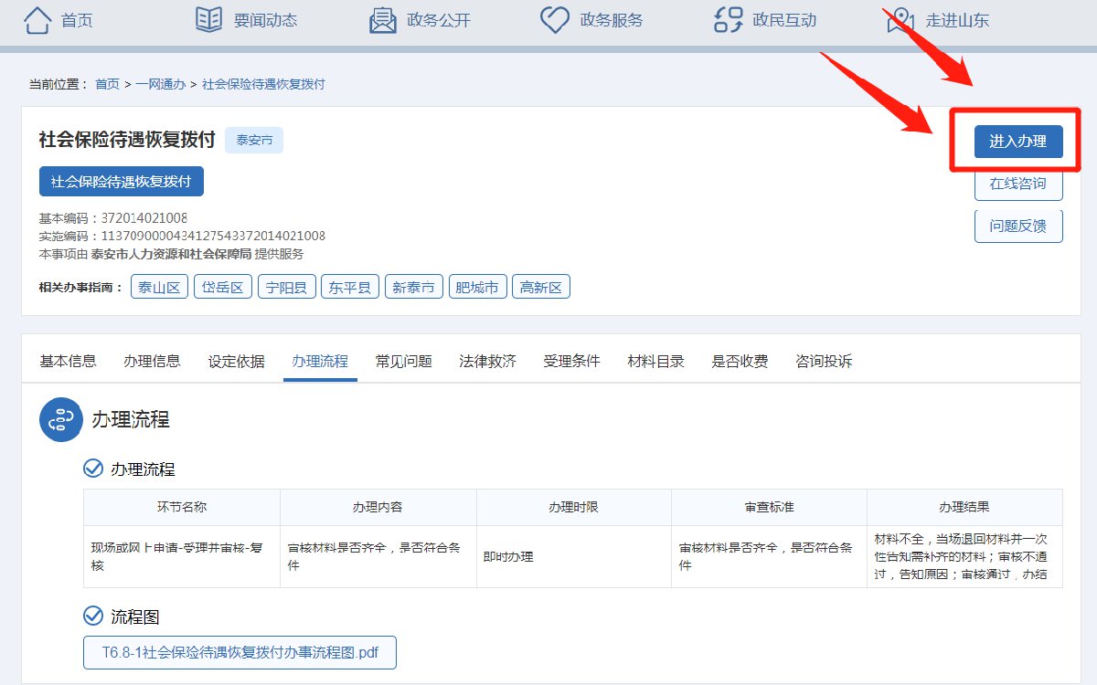Click the checkmark icon beside 流程图

[x=93, y=616]
